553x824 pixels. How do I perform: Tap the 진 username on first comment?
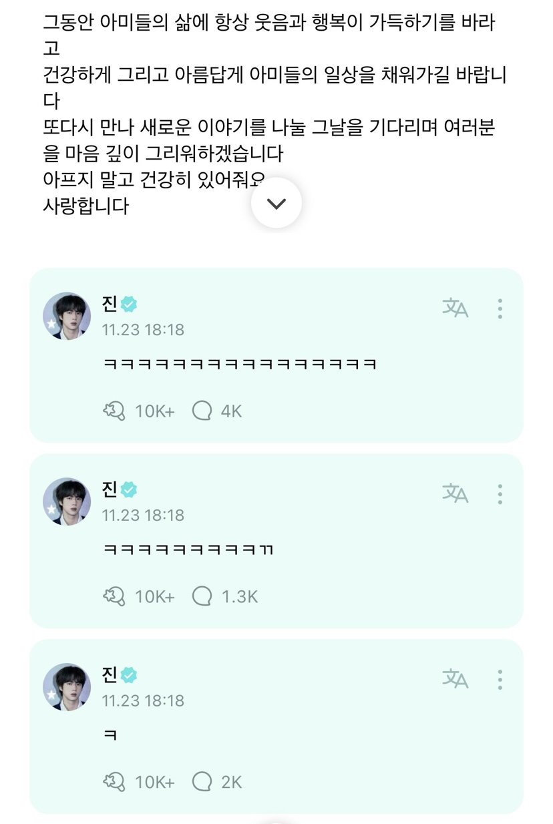pos(110,304)
